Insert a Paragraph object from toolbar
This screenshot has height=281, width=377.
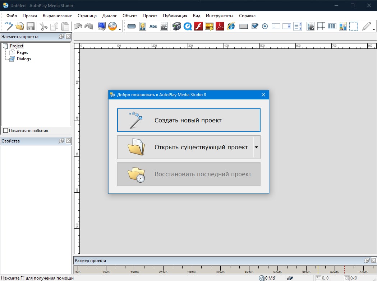coord(164,26)
